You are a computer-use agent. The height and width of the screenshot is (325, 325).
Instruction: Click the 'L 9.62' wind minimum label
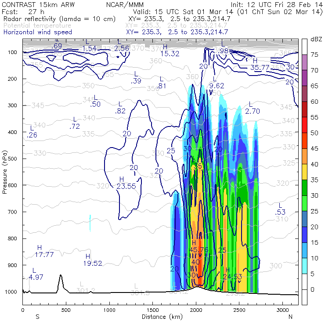tap(217, 82)
